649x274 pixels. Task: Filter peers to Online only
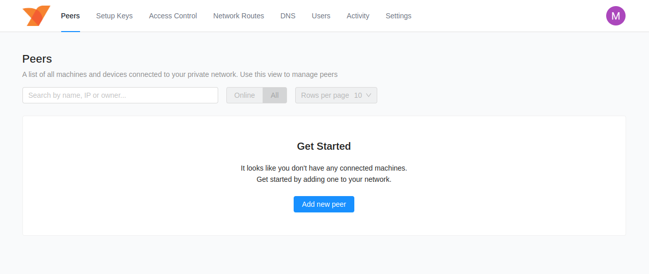click(245, 95)
